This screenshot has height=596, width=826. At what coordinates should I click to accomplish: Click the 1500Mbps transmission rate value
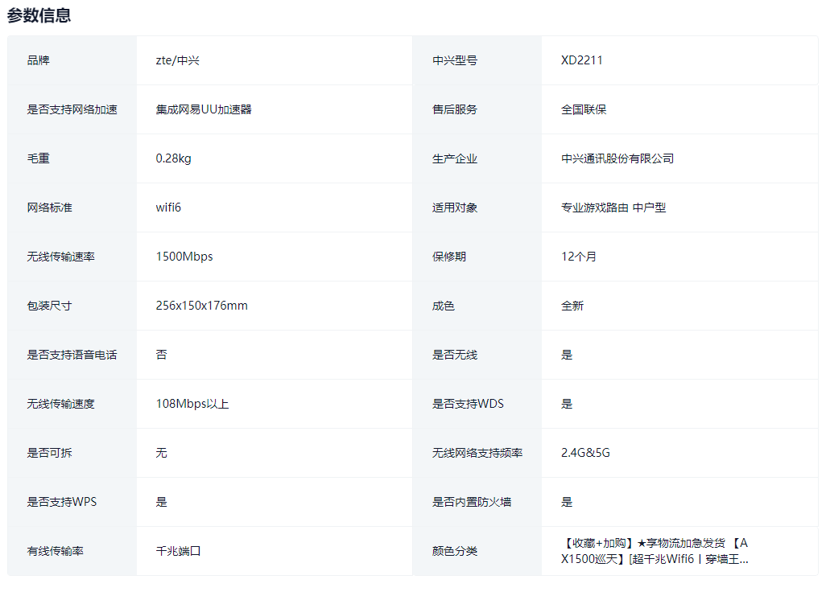click(184, 257)
